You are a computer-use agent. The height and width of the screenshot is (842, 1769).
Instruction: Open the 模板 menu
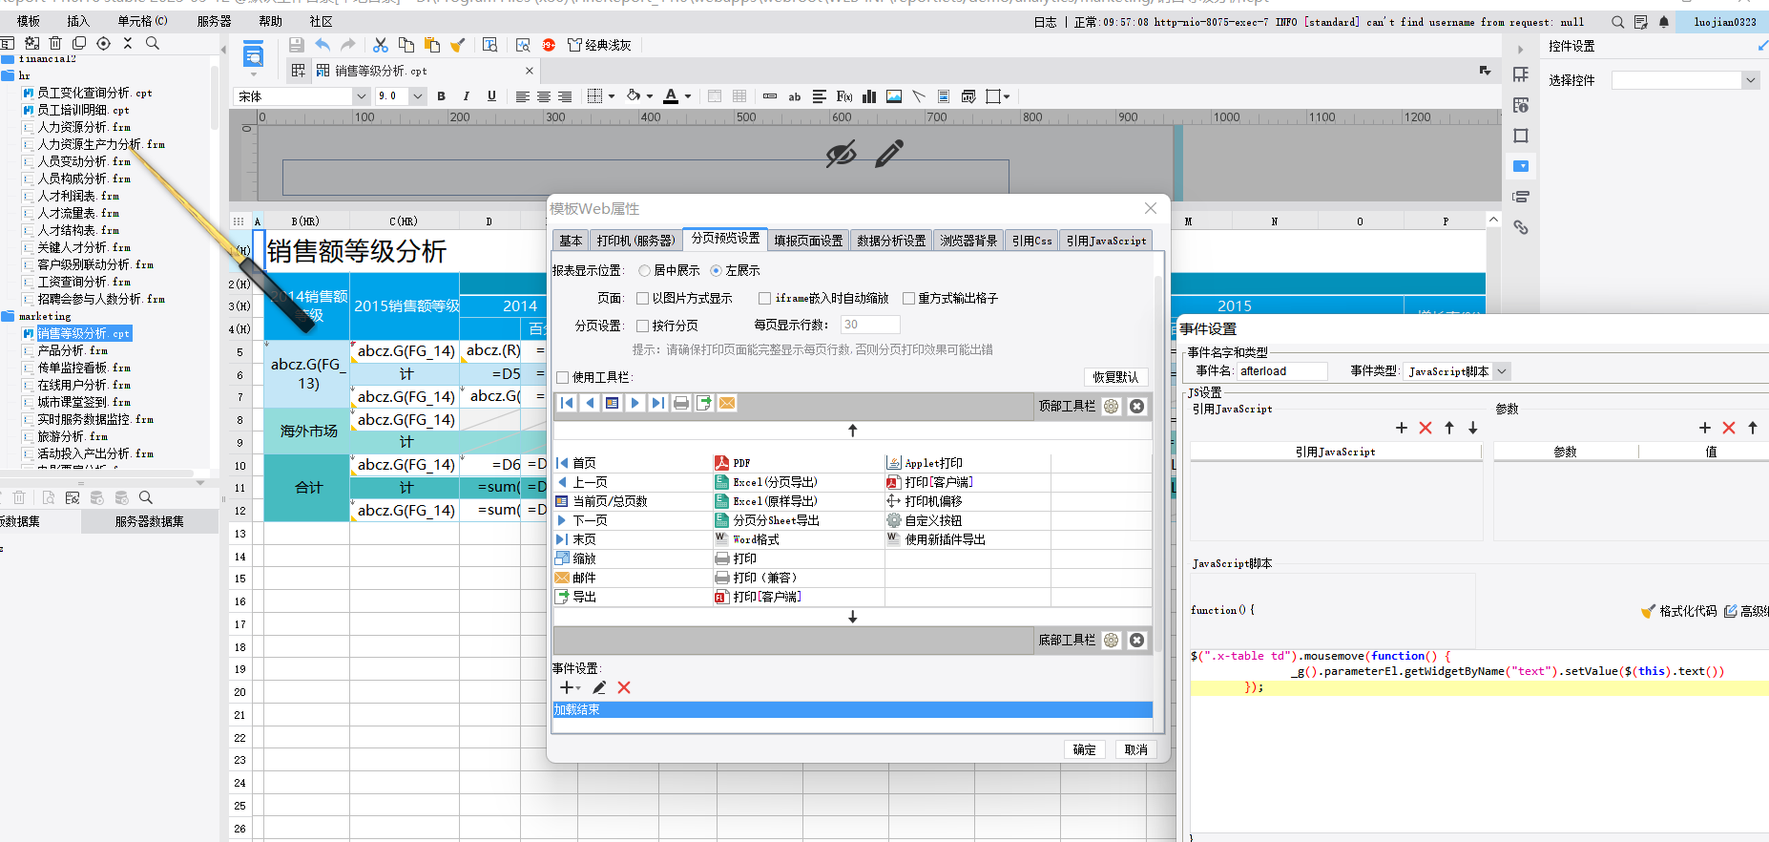tap(29, 21)
